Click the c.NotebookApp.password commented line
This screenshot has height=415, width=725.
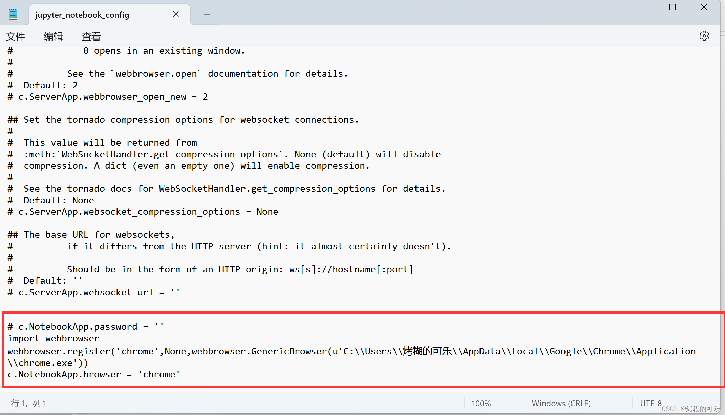[x=85, y=326]
